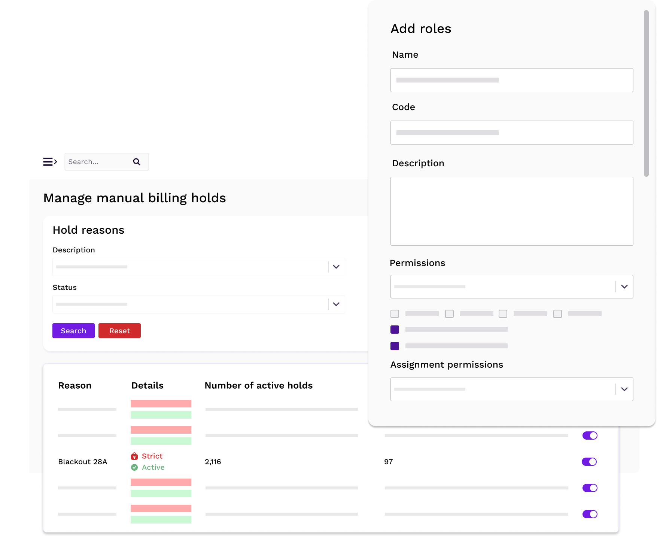Open the Status dropdown
Screen dimensions: 657x537
click(x=336, y=304)
